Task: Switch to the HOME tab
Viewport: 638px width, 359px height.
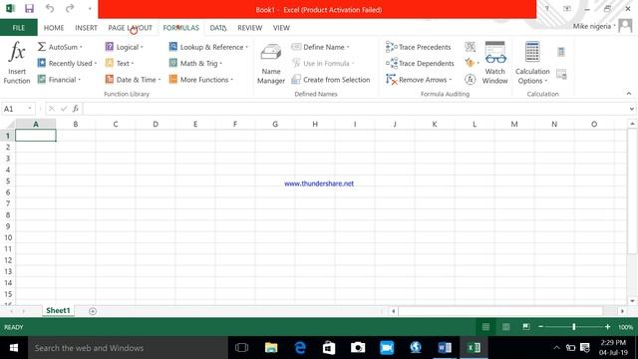Action: (x=54, y=28)
